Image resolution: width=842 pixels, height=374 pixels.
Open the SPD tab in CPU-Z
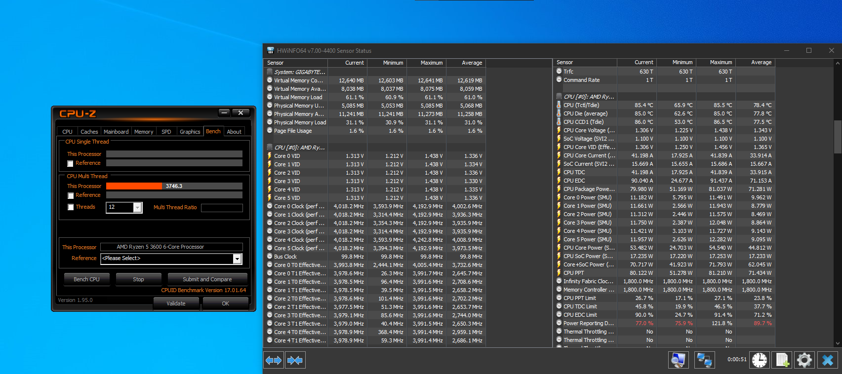click(x=166, y=132)
